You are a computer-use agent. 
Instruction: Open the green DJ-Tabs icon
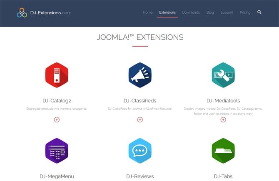coord(223,151)
